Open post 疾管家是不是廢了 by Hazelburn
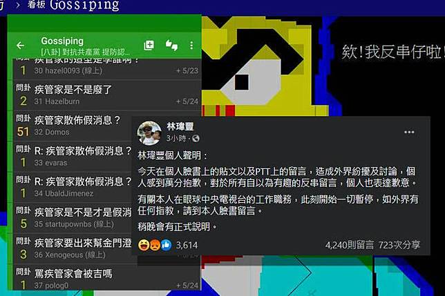The image size is (445, 296). (x=107, y=95)
